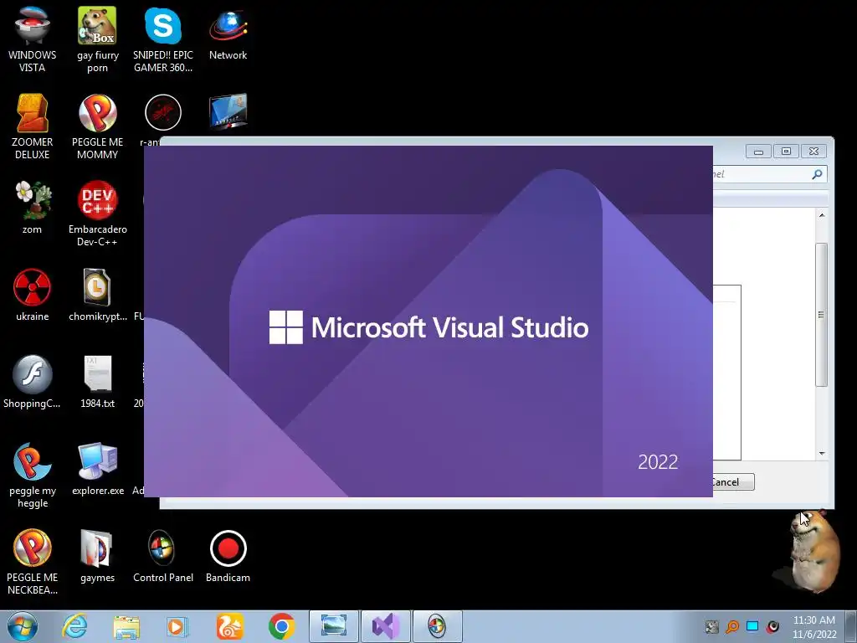Select the red r-ant desktop icon
The image size is (857, 643).
coord(163,113)
